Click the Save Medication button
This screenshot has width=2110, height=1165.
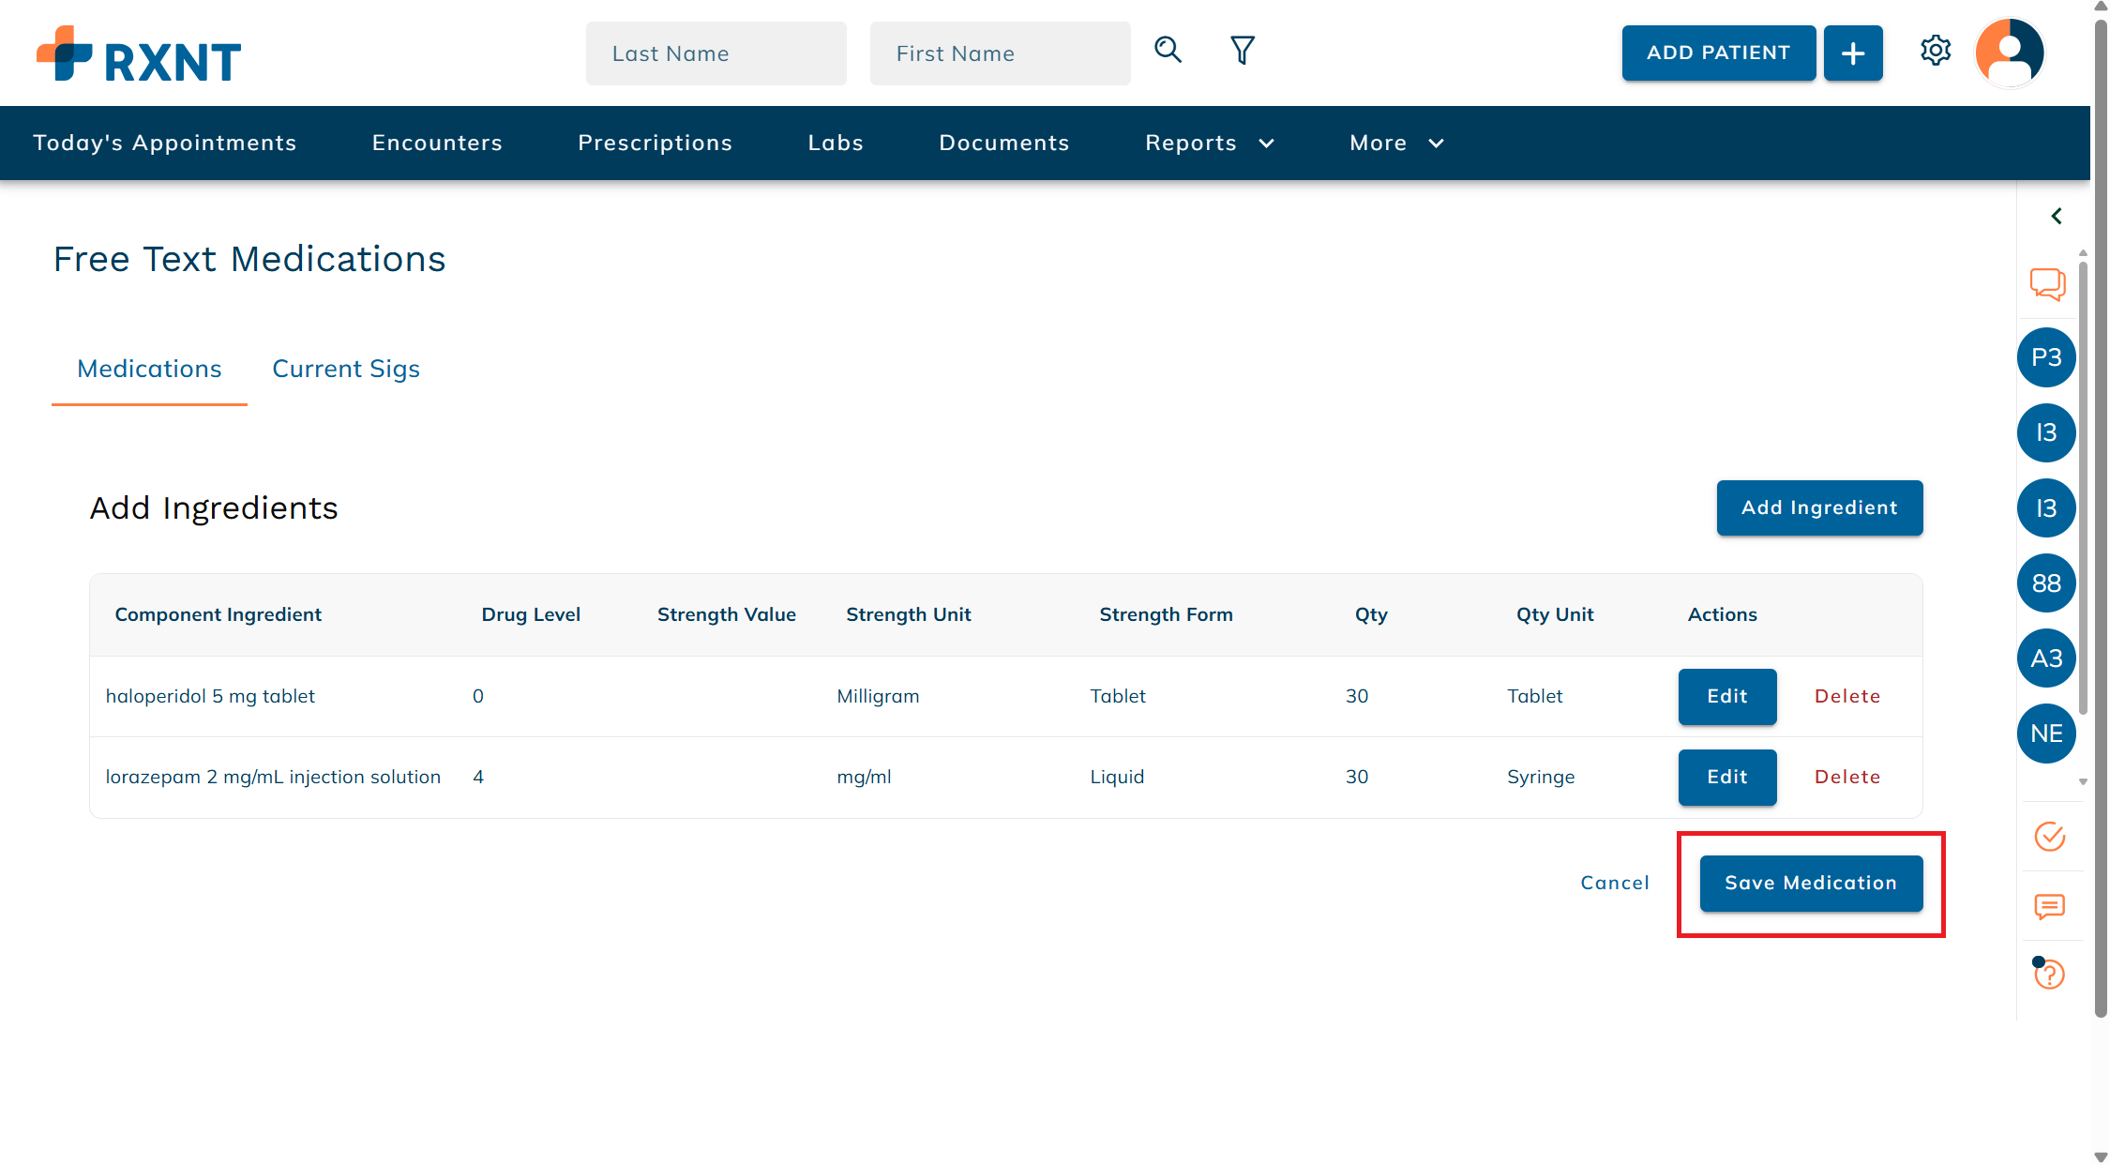click(1811, 883)
